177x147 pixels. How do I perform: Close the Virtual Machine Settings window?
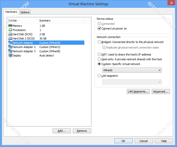click(x=171, y=3)
